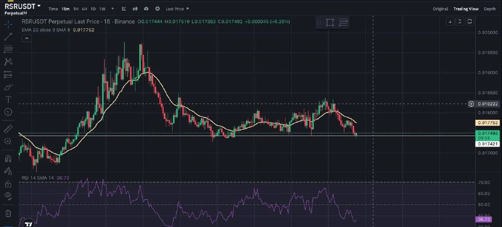Image resolution: width=502 pixels, height=227 pixels.
Task: Open the candlestick chart type selector
Action: pos(135,9)
